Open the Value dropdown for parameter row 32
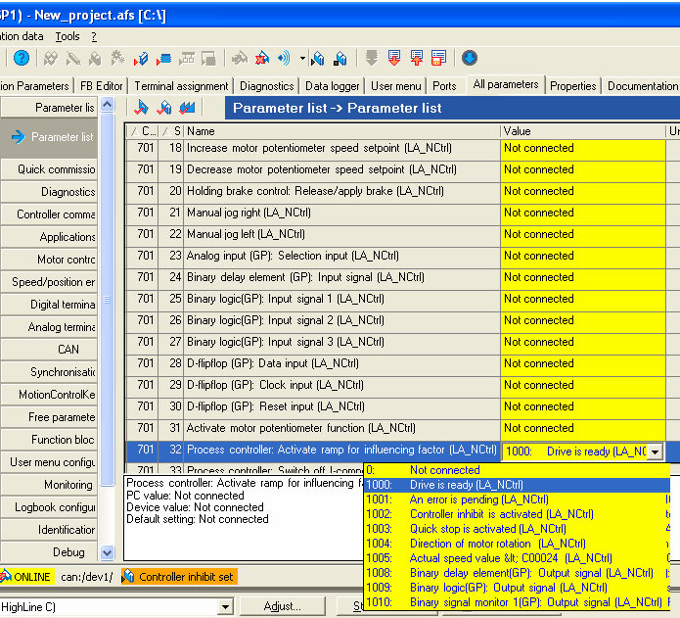Viewport: 680px width, 618px height. tap(655, 452)
